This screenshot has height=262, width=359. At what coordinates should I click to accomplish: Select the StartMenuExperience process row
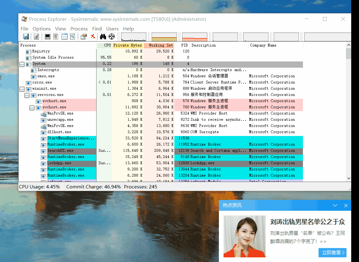161,138
